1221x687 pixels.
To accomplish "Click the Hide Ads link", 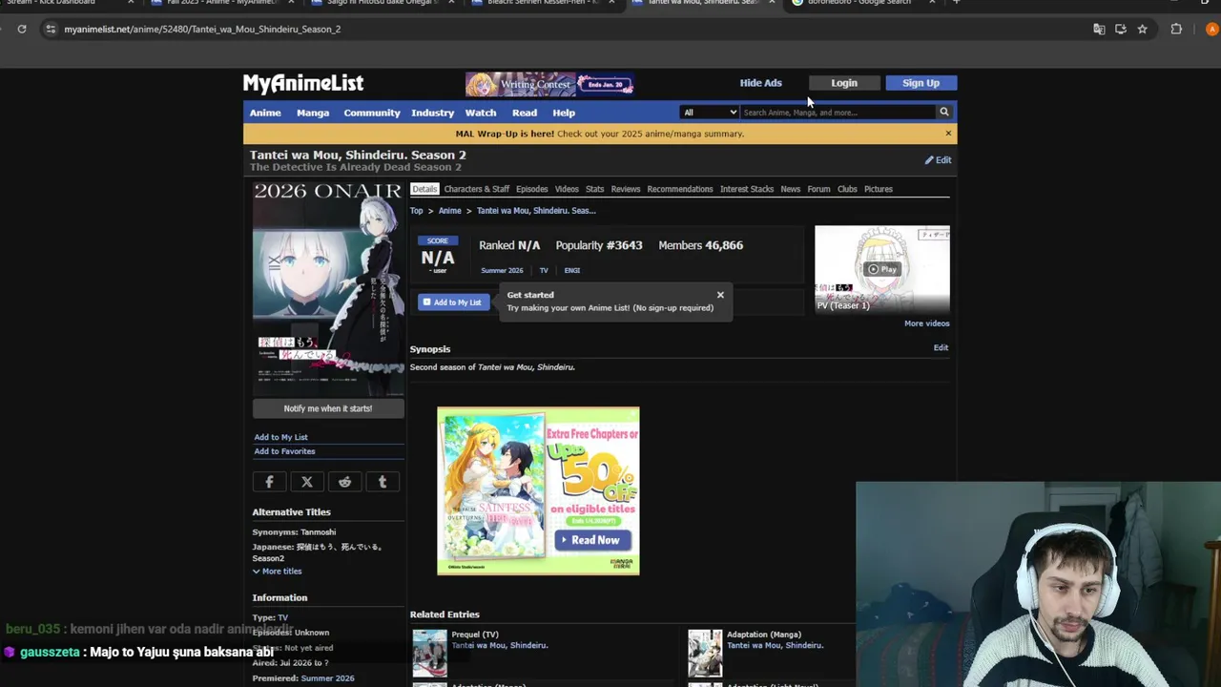I will tap(760, 83).
